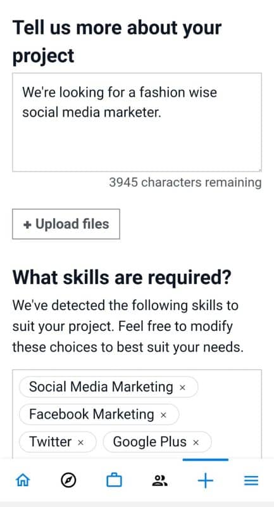Image resolution: width=274 pixels, height=507 pixels.
Task: Open the home icon in bottom navigation
Action: tap(23, 480)
